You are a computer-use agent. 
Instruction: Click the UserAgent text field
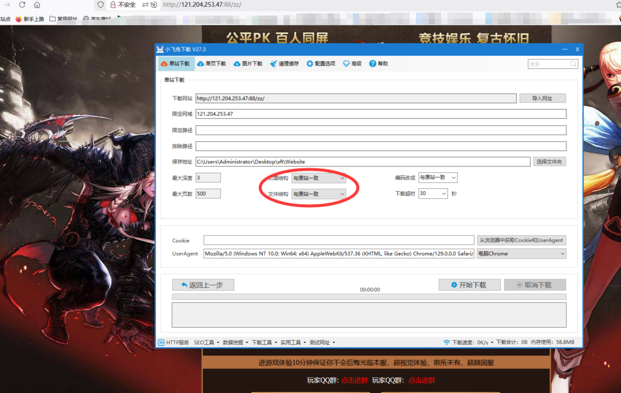(x=339, y=253)
